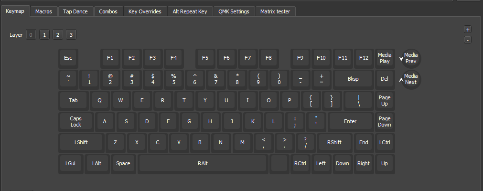Open the Key Overrides tab
483x191 pixels.
[x=145, y=11]
